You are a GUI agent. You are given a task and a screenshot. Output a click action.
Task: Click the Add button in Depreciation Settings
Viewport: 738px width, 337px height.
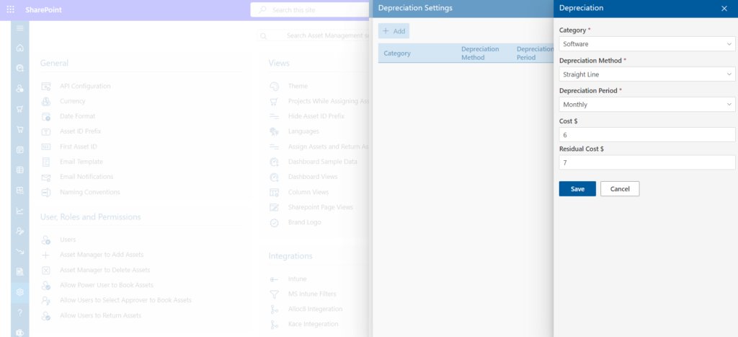pyautogui.click(x=394, y=31)
